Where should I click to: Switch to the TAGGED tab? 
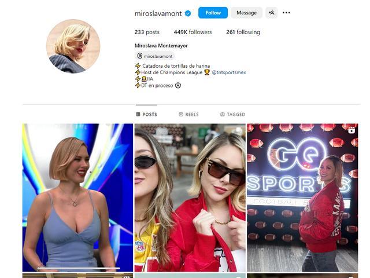[x=232, y=115]
